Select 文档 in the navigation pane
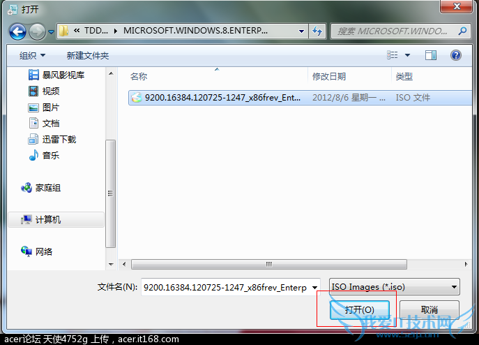Image resolution: width=479 pixels, height=345 pixels. (51, 124)
